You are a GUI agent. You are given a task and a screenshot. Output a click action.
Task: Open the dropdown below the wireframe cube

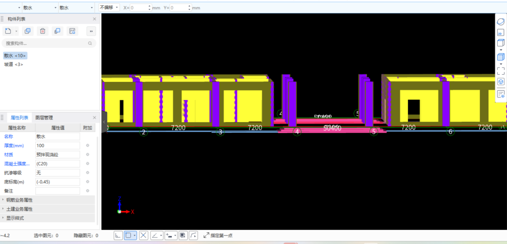(x=501, y=50)
